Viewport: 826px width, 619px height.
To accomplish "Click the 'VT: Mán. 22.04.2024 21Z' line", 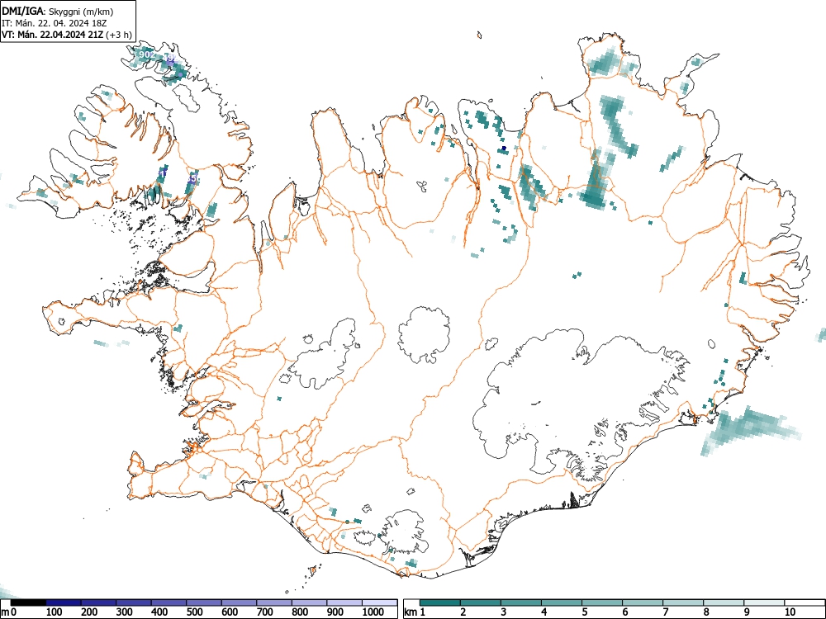I will click(x=53, y=35).
